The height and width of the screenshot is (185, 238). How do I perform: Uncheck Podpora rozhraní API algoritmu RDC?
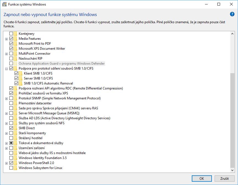coord(11,88)
